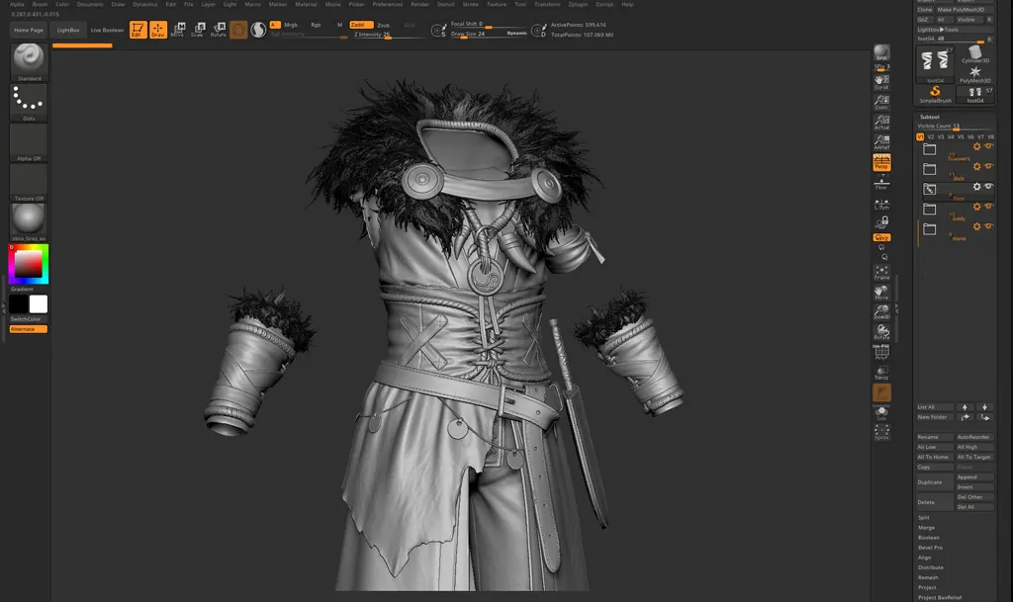The width and height of the screenshot is (1013, 602).
Task: Click the Gizmo 3D icon
Action: [x=238, y=30]
